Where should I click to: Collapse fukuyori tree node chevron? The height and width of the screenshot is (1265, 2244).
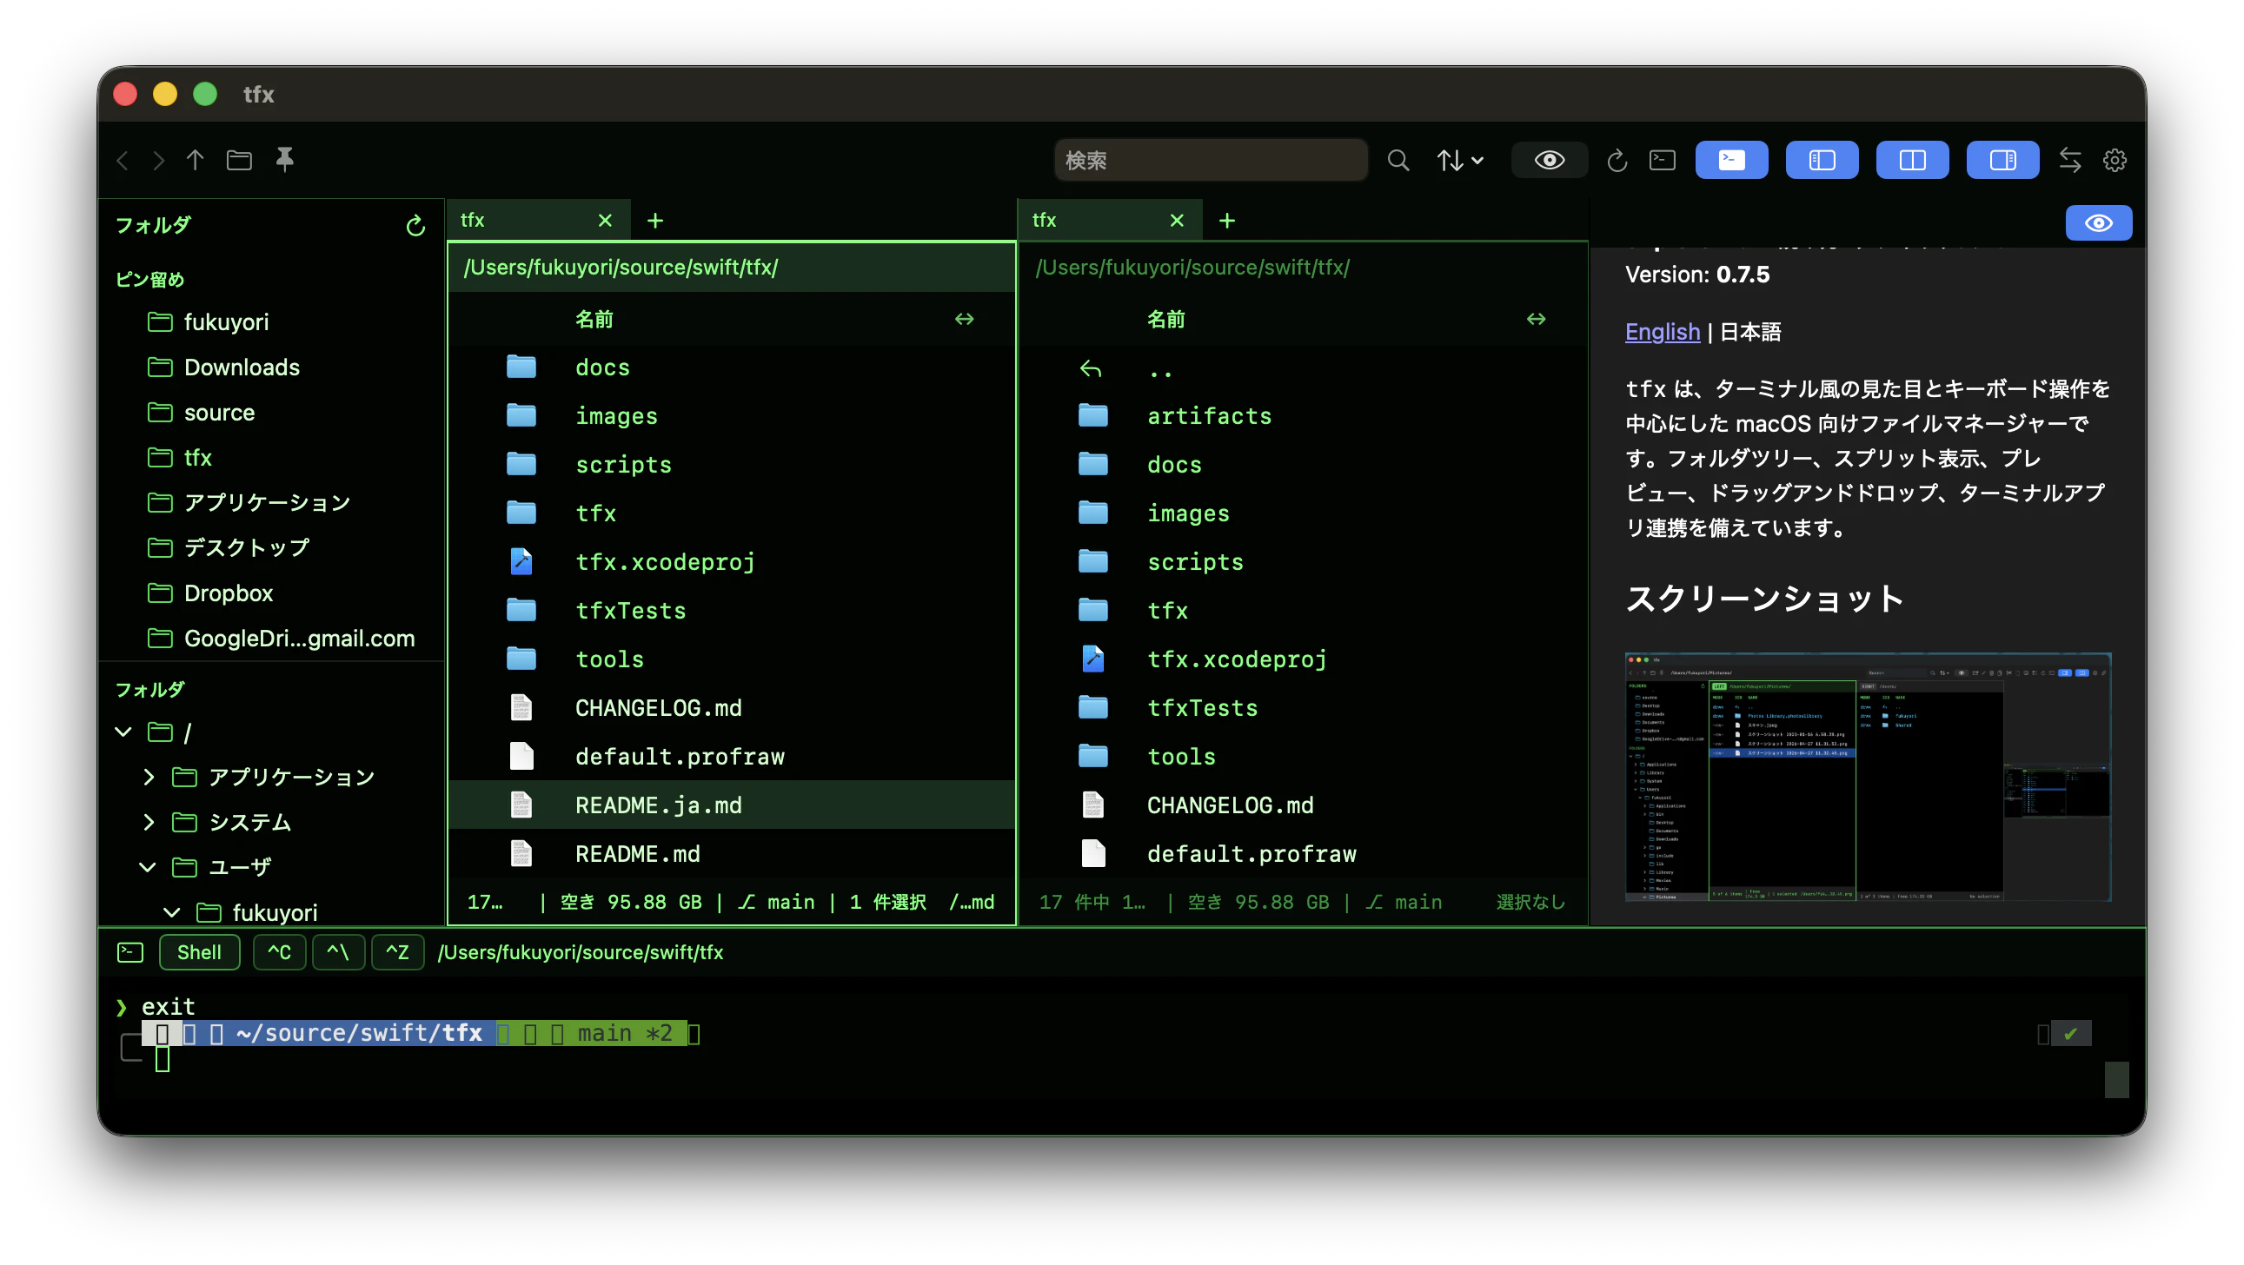(x=172, y=912)
